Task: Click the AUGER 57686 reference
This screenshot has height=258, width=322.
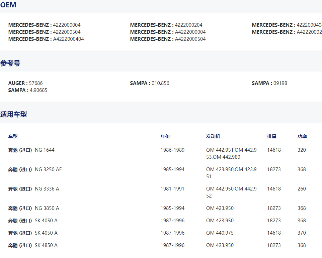Action: point(25,83)
